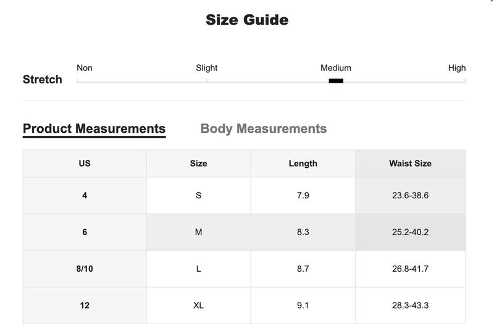
Task: Select the Length column header
Action: (x=303, y=164)
